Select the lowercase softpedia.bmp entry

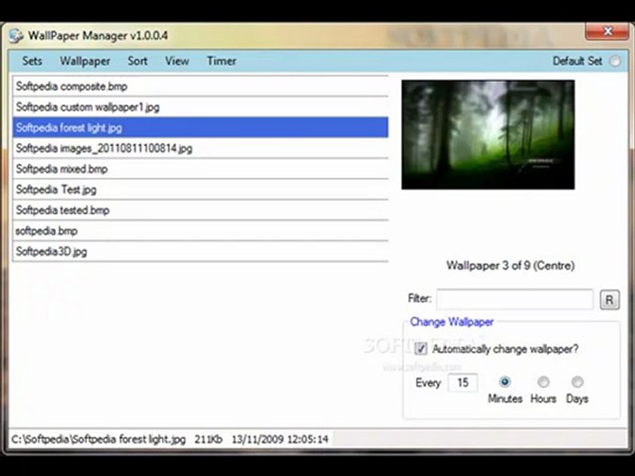click(x=200, y=231)
